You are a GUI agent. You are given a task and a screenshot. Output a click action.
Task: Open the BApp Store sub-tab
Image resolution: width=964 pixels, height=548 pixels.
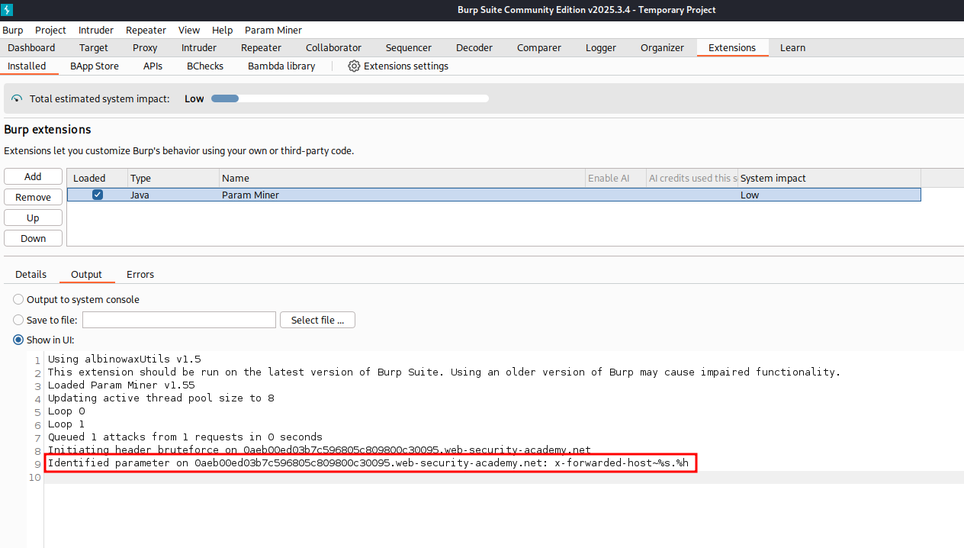pyautogui.click(x=95, y=66)
